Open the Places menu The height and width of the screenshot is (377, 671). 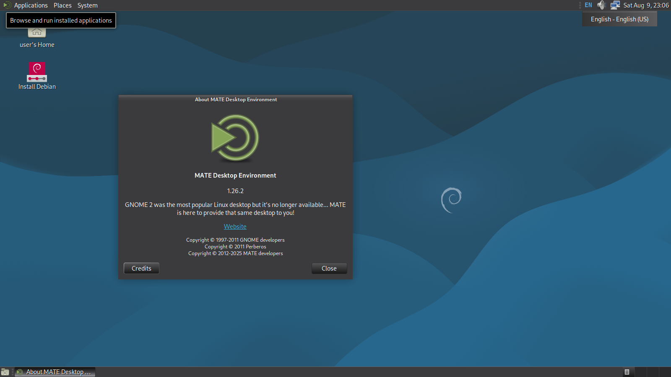pyautogui.click(x=62, y=5)
